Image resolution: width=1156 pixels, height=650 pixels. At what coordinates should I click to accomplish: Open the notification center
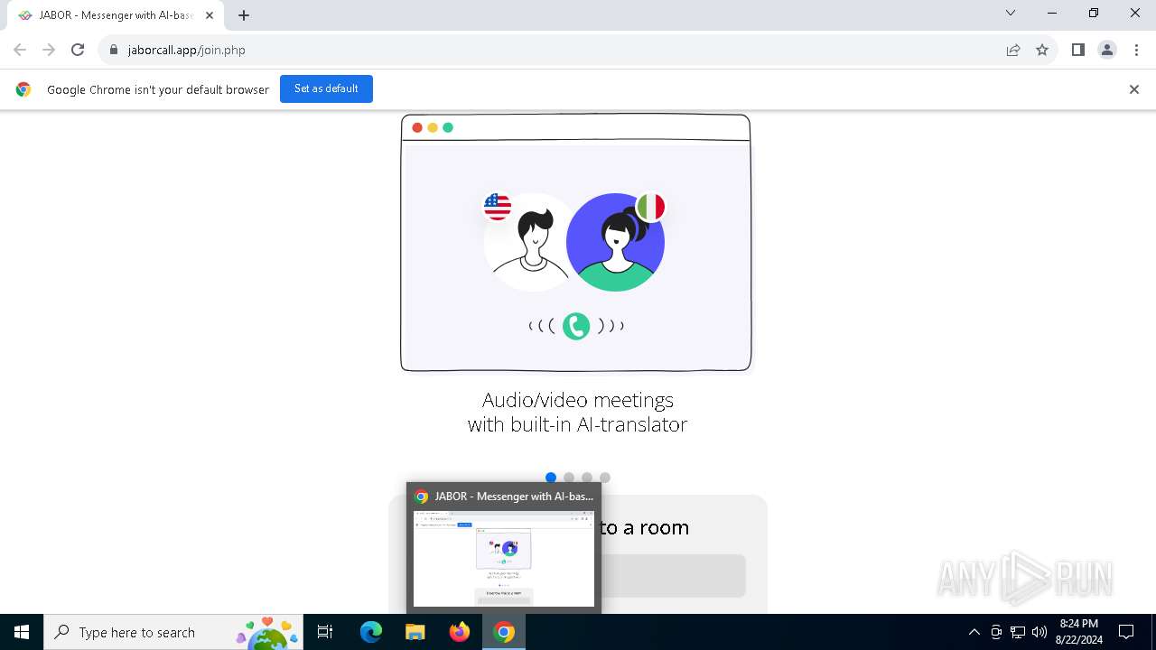coord(1126,632)
